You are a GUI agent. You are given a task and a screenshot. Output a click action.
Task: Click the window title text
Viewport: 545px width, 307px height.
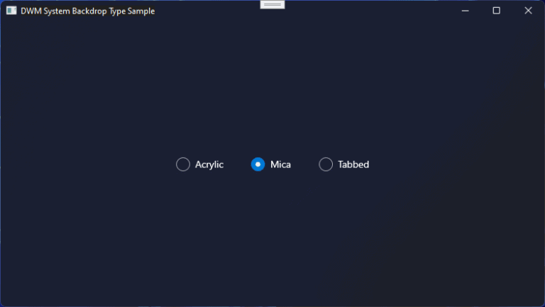pos(87,11)
